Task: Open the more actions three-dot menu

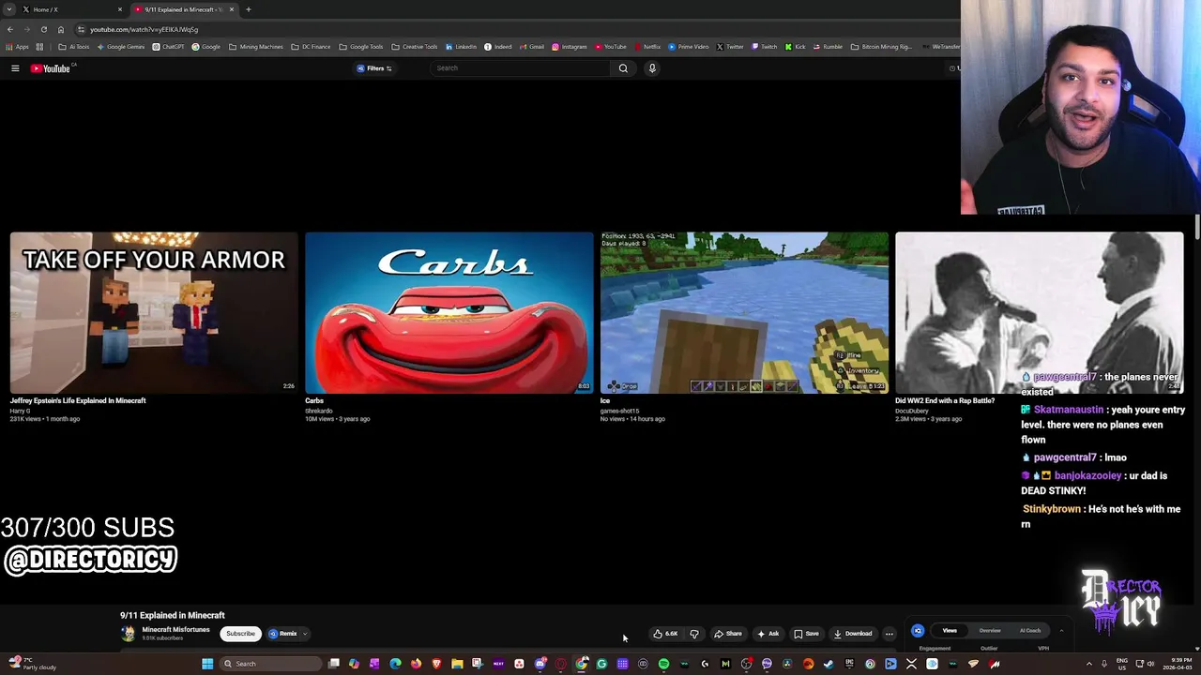Action: 889,634
